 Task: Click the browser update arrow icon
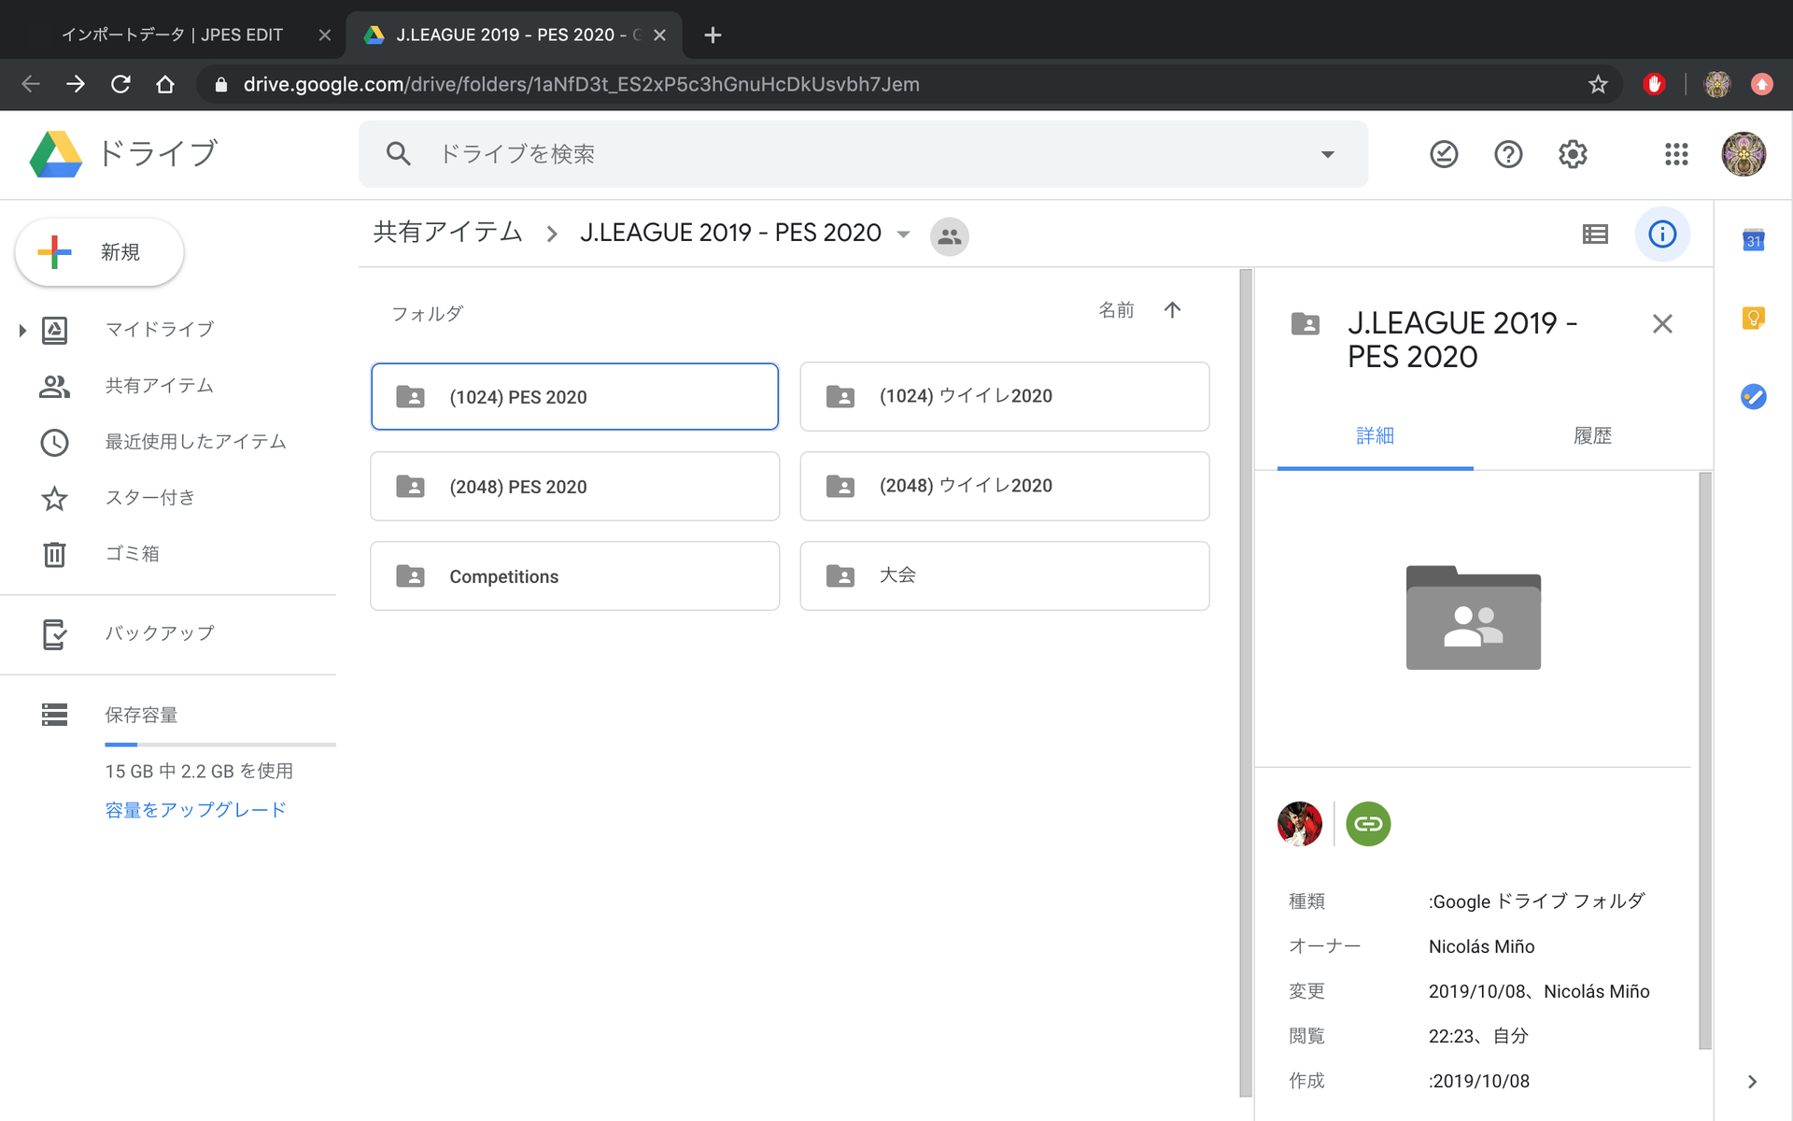click(x=1762, y=84)
